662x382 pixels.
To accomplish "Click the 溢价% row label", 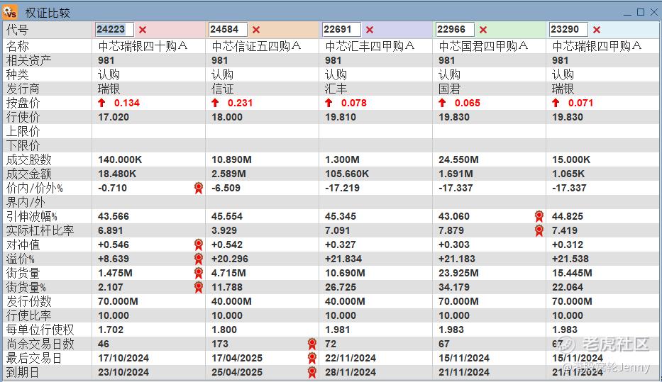I will pyautogui.click(x=21, y=259).
